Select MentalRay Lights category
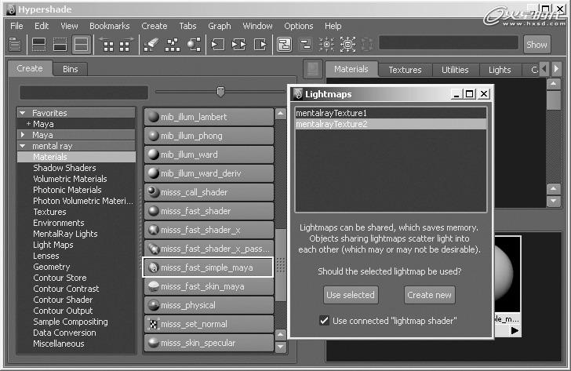The height and width of the screenshot is (371, 571). (66, 234)
